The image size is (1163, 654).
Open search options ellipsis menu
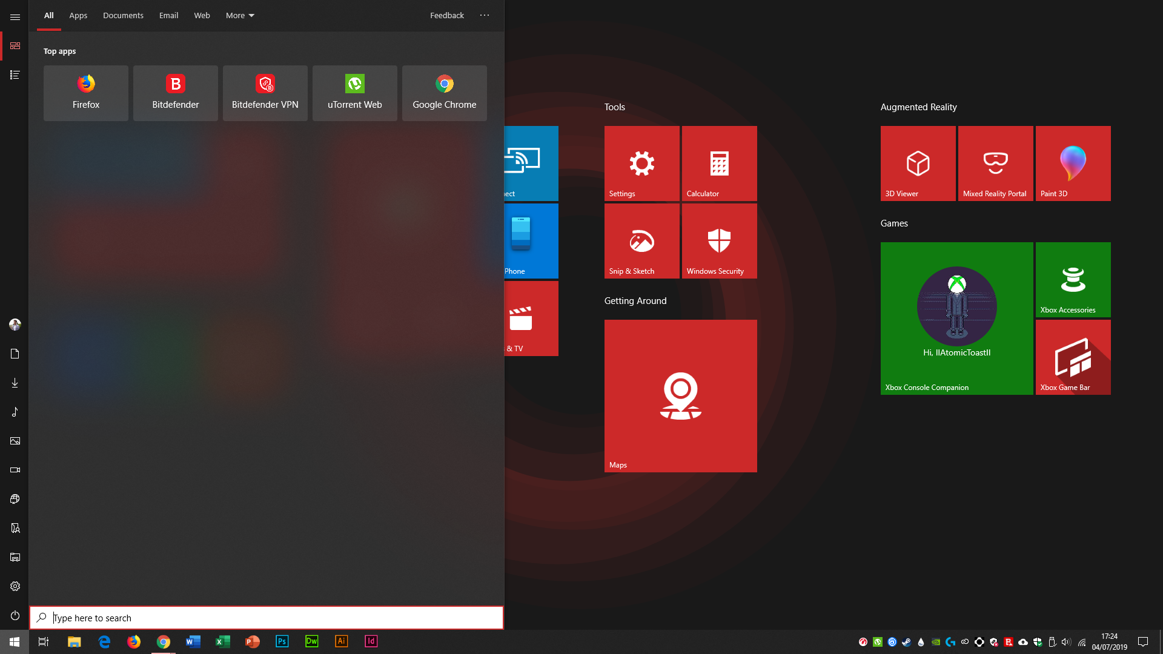pos(485,15)
